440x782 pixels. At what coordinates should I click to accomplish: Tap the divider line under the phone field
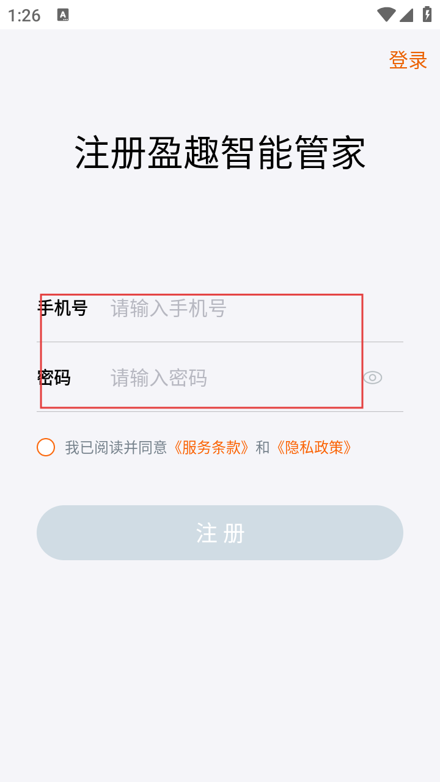tap(220, 342)
